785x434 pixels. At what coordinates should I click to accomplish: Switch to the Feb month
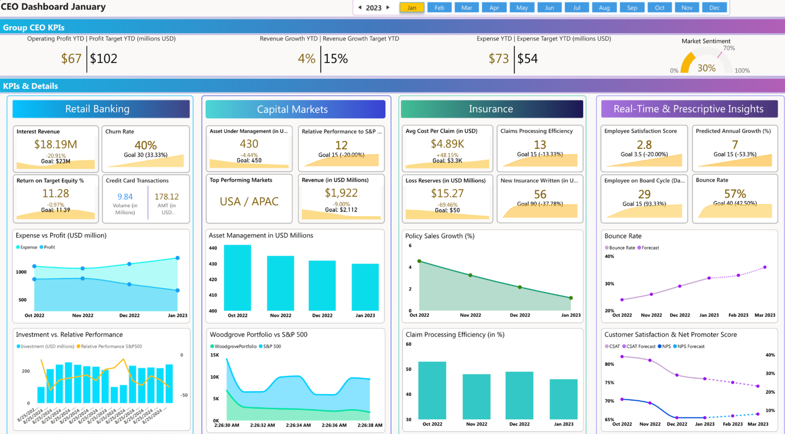[440, 7]
